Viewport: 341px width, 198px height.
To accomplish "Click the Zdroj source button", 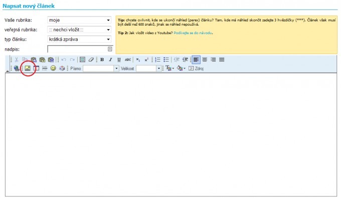I will 196,69.
